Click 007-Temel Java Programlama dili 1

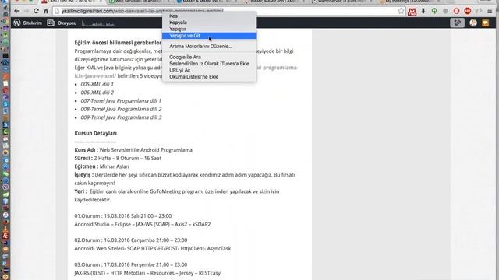pyautogui.click(x=121, y=100)
